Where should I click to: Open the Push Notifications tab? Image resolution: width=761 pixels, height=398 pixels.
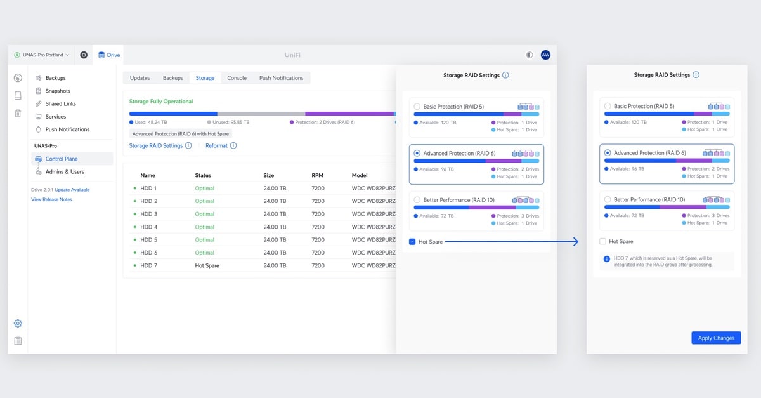click(x=281, y=78)
